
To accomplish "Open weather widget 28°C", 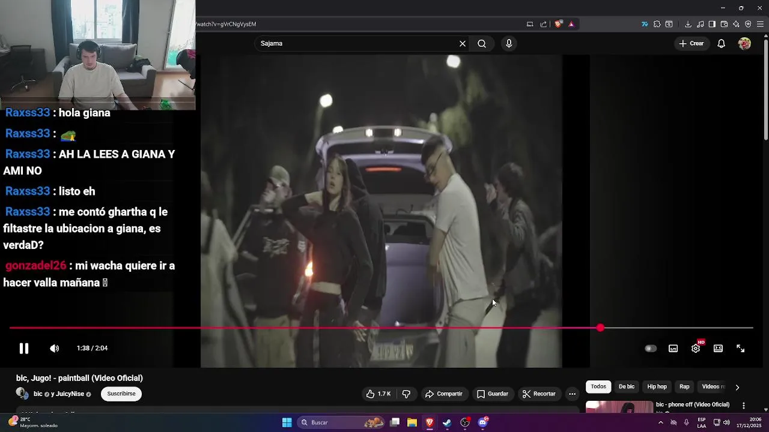I will [34, 422].
